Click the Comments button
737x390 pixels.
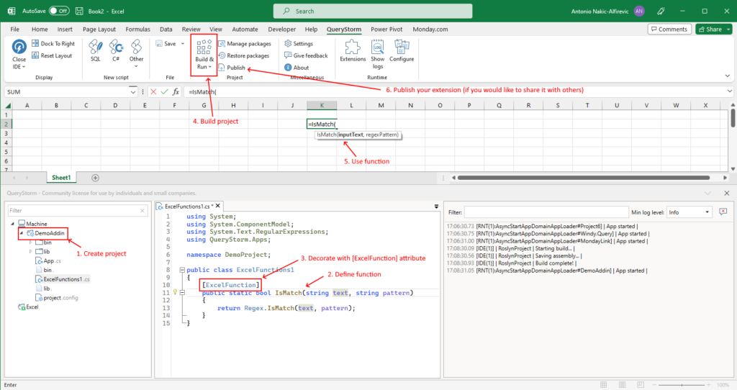pos(669,30)
